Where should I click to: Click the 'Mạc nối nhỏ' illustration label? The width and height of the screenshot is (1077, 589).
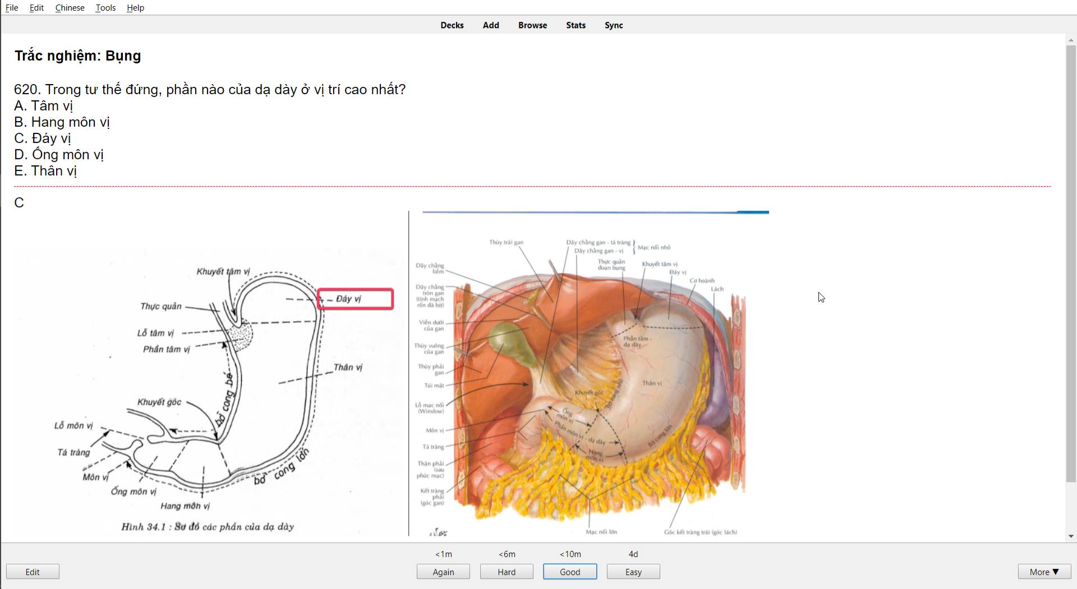click(x=653, y=248)
